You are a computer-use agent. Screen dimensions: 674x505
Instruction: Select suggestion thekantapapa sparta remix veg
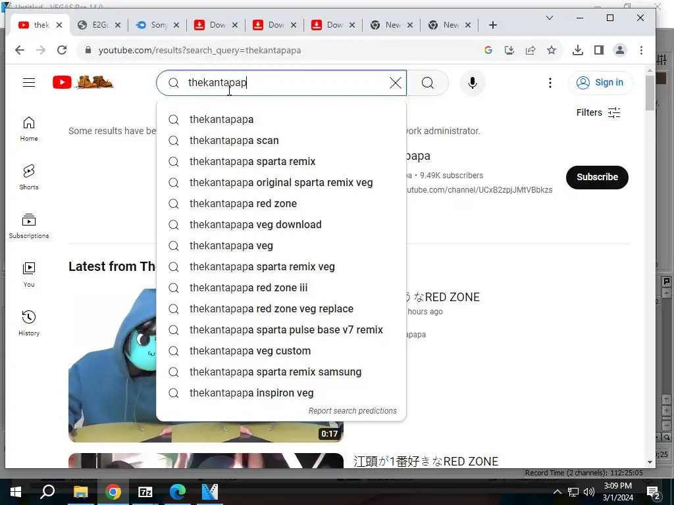pyautogui.click(x=281, y=267)
